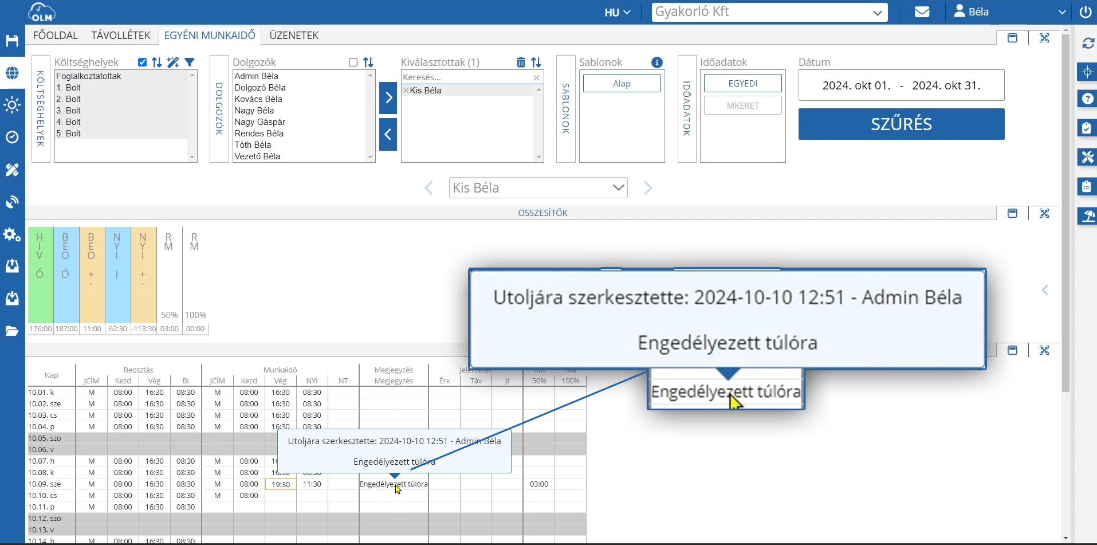1097x545 pixels.
Task: Click the Sablonok info icon
Action: 657,62
